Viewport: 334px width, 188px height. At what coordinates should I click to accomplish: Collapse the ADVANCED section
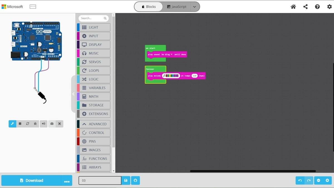[x=94, y=124]
